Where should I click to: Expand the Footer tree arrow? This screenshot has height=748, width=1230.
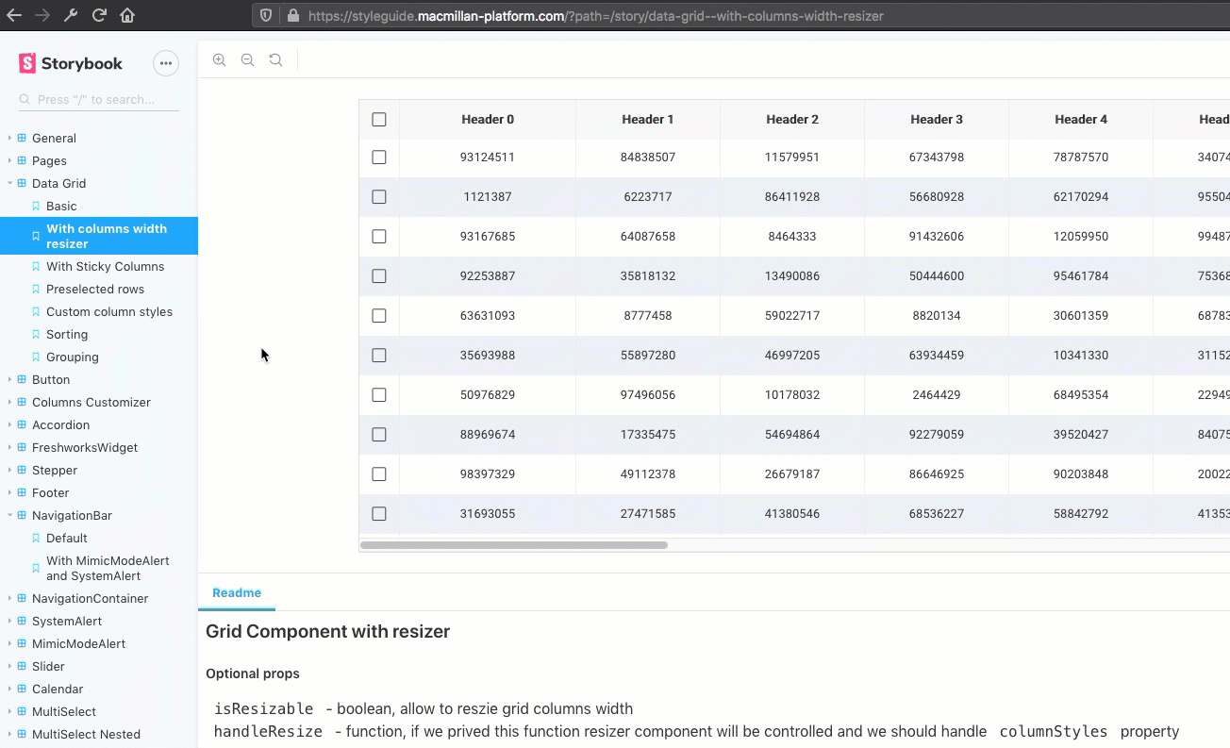(x=9, y=492)
